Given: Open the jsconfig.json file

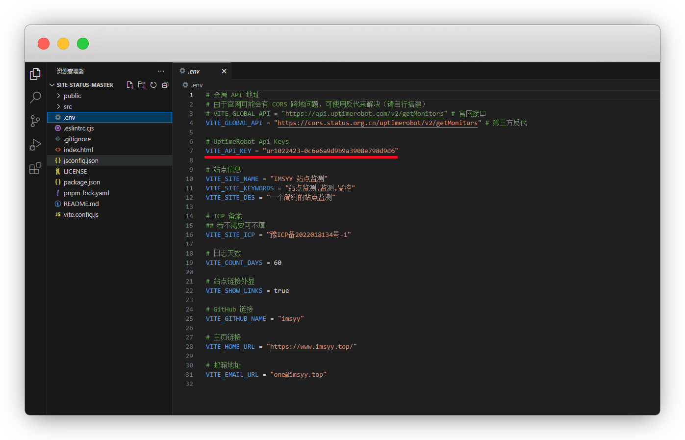Looking at the screenshot, I should coord(109,160).
